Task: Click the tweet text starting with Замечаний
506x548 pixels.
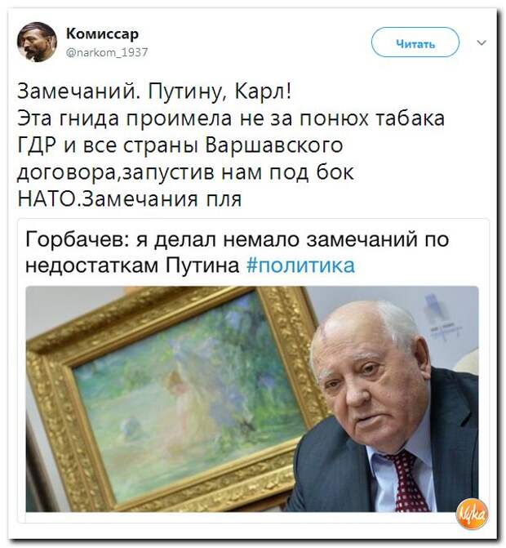Action: coord(231,145)
